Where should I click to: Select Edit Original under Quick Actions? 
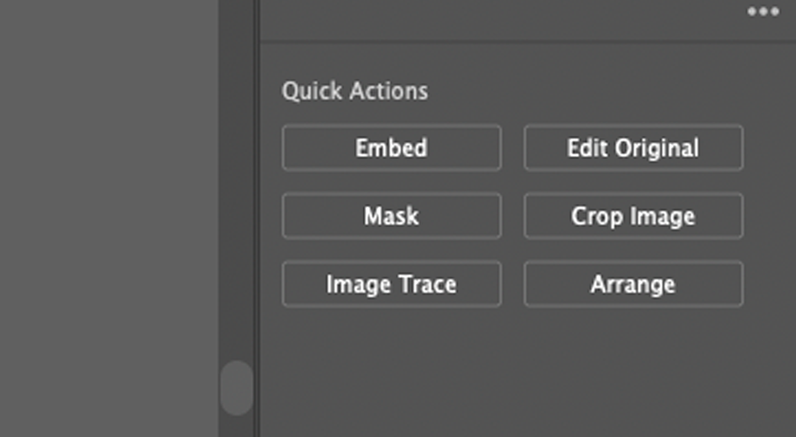(633, 148)
